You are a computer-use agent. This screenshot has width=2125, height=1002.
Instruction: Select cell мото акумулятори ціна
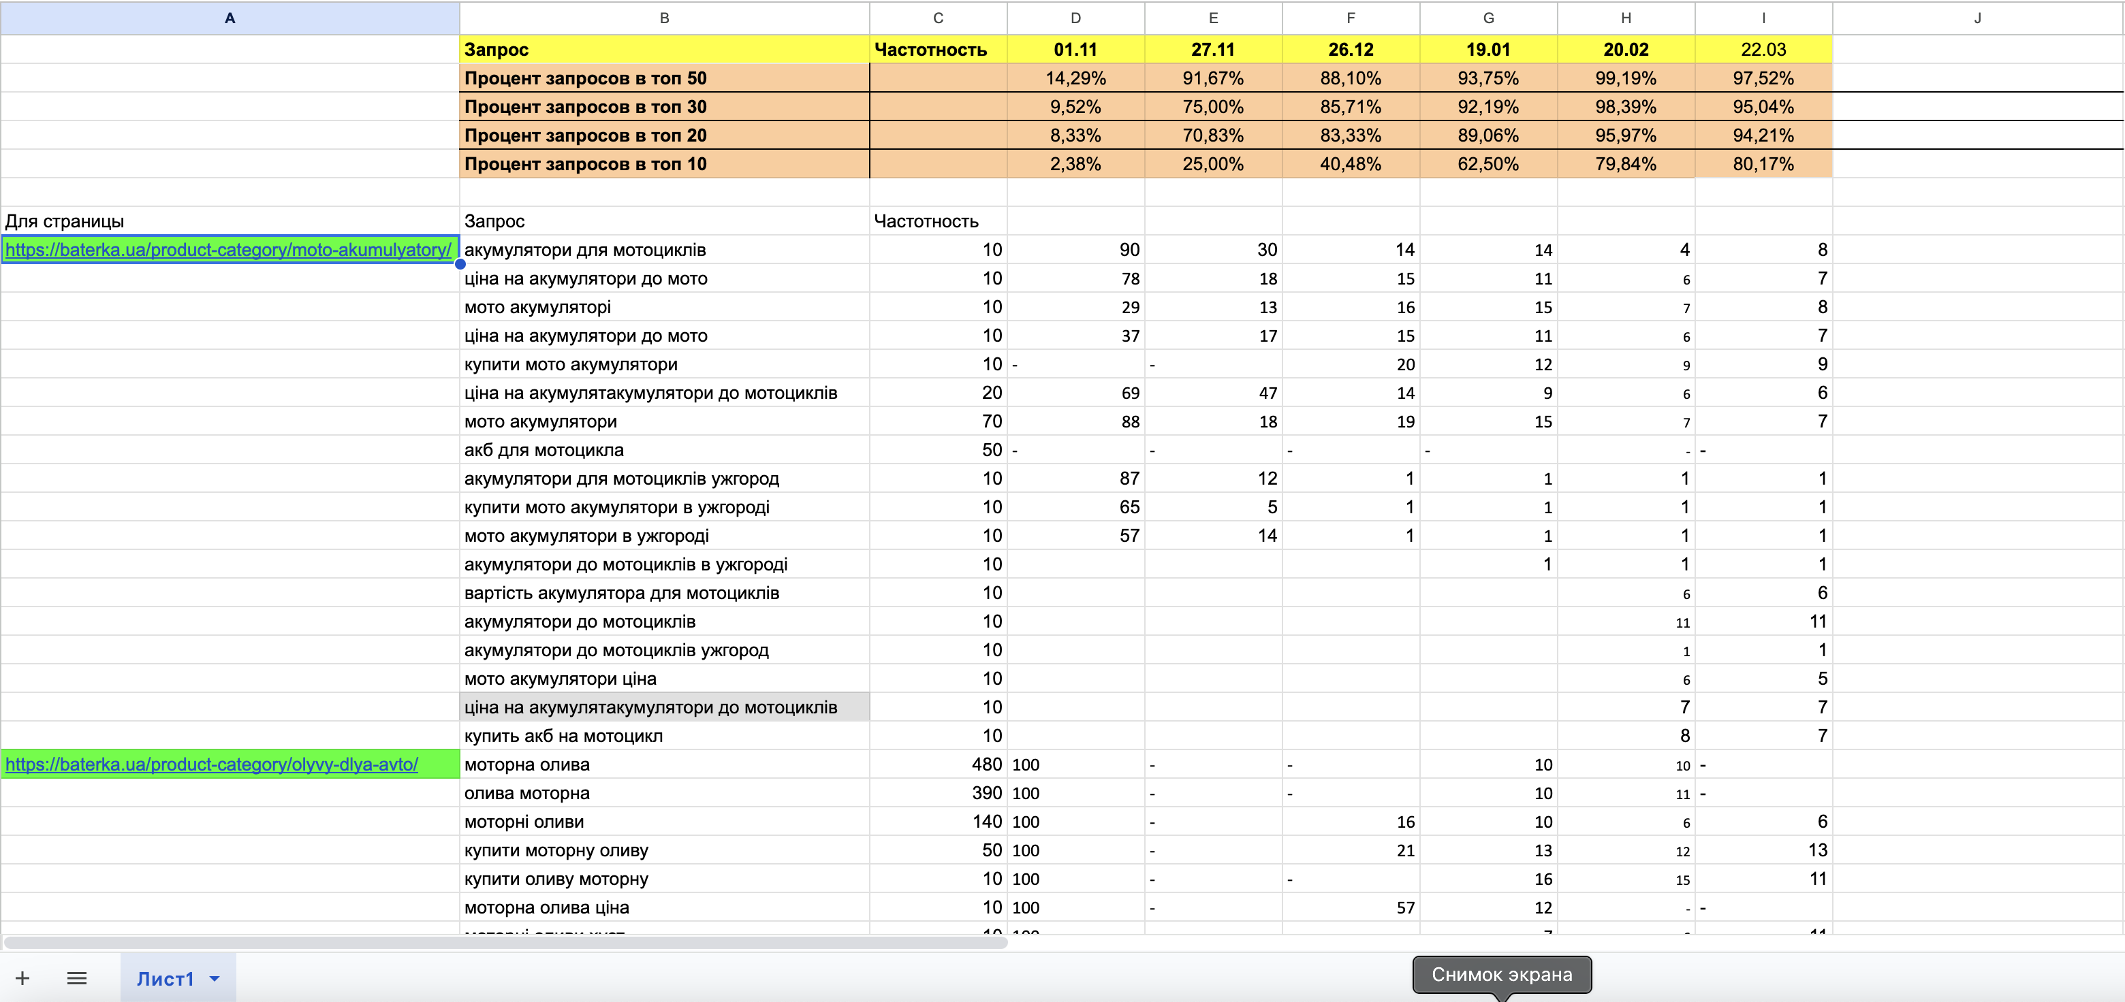point(664,679)
